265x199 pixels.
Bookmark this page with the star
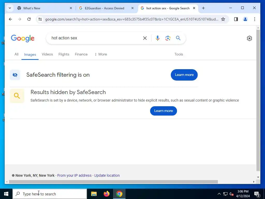pos(223,19)
